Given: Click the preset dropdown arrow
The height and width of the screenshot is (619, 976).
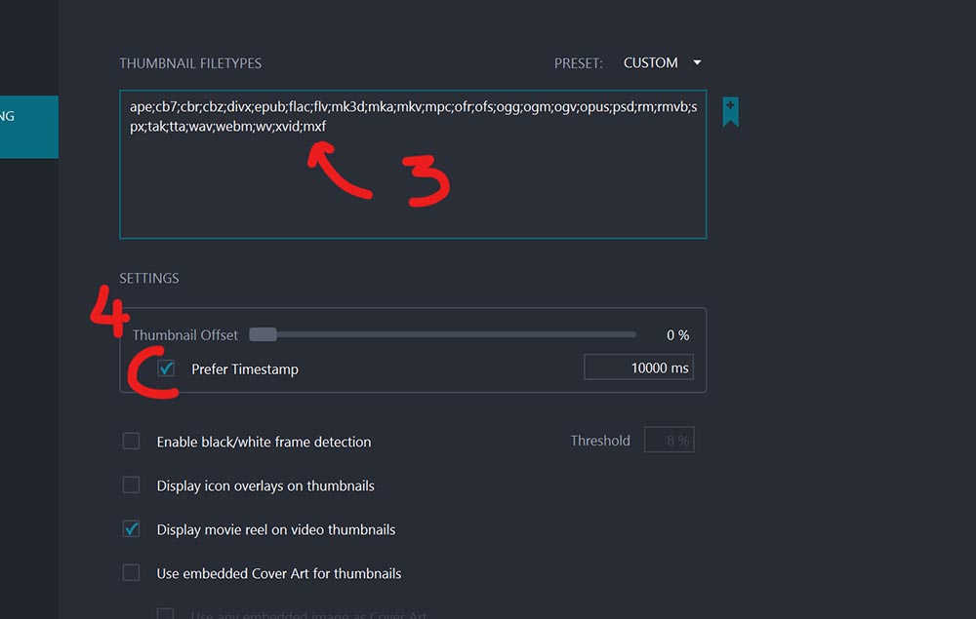Looking at the screenshot, I should tap(697, 63).
